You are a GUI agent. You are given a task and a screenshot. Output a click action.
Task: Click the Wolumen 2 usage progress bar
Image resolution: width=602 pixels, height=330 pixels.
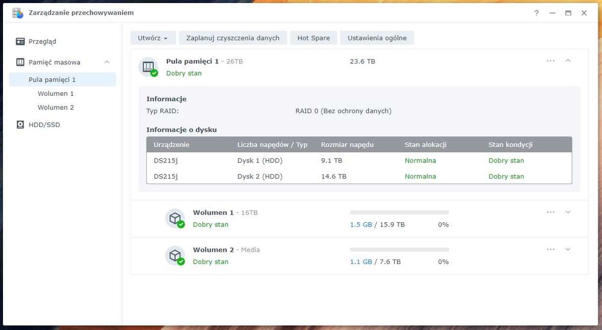point(399,250)
